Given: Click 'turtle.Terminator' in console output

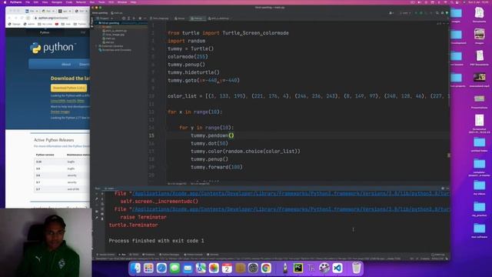Looking at the screenshot, I should point(133,225).
